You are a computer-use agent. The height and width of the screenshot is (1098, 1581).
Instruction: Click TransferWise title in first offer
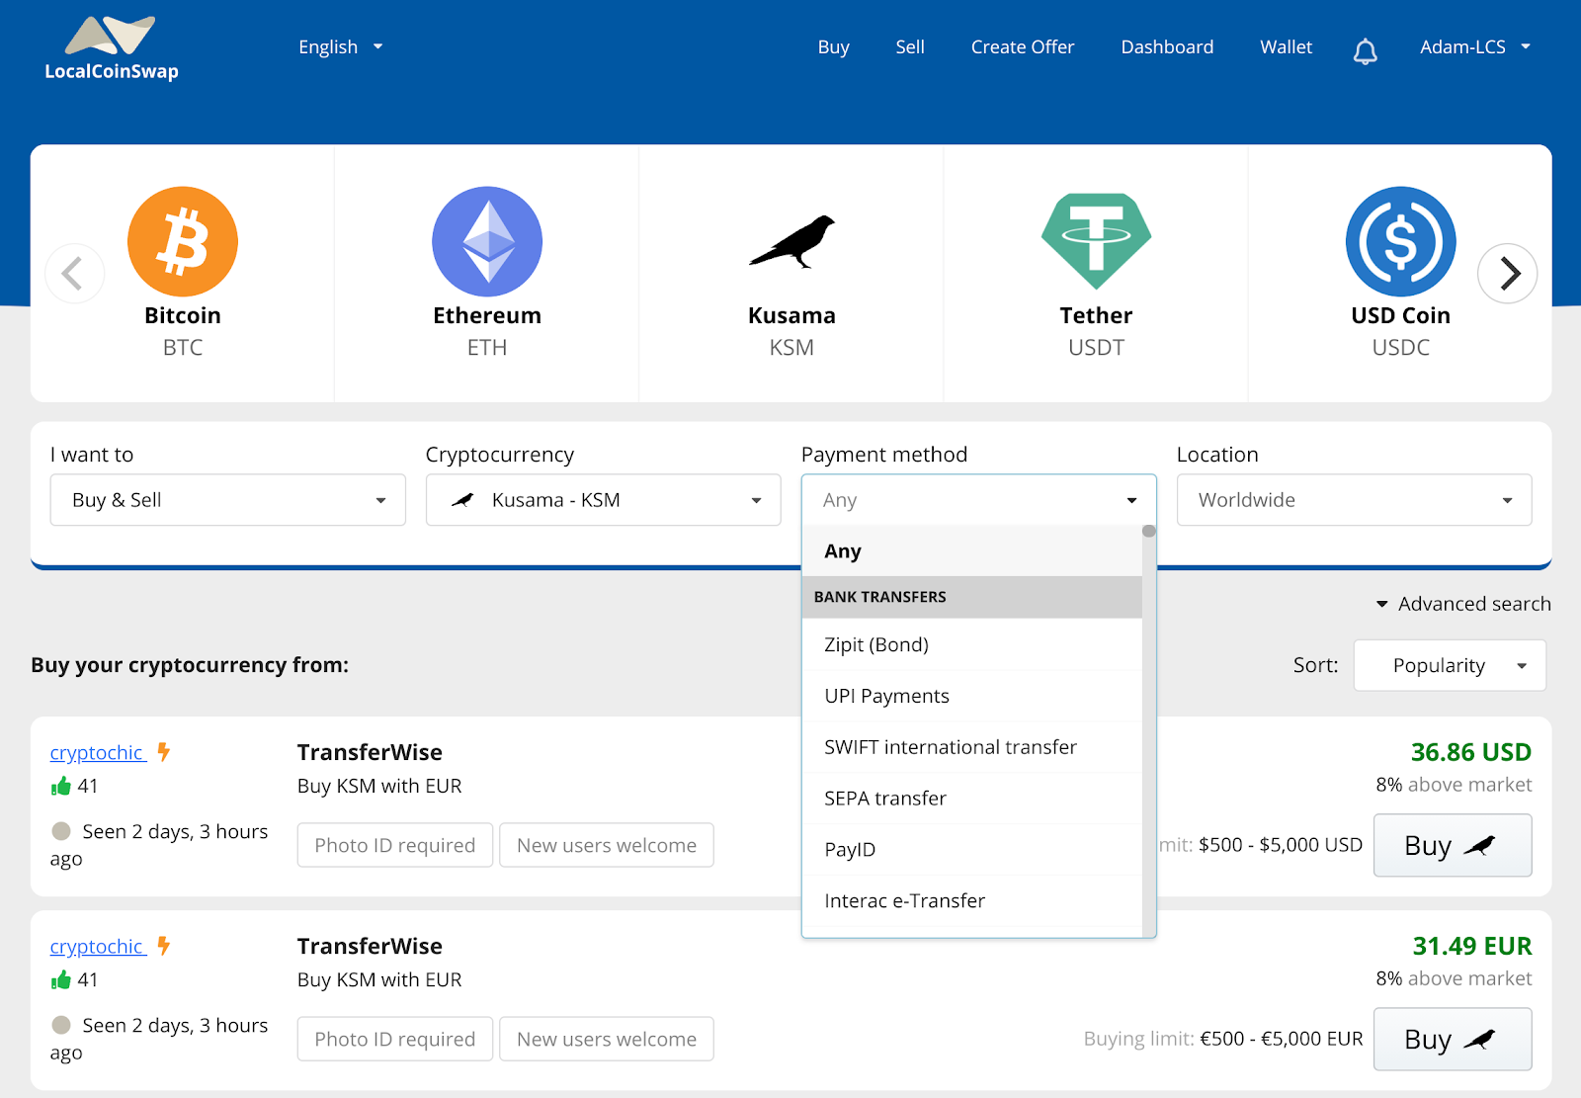370,752
